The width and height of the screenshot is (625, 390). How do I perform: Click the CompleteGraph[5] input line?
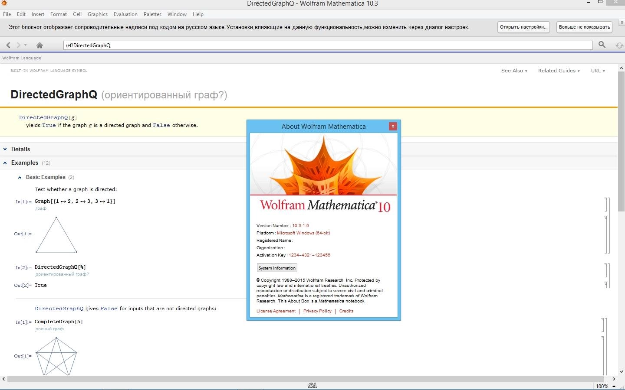click(59, 322)
